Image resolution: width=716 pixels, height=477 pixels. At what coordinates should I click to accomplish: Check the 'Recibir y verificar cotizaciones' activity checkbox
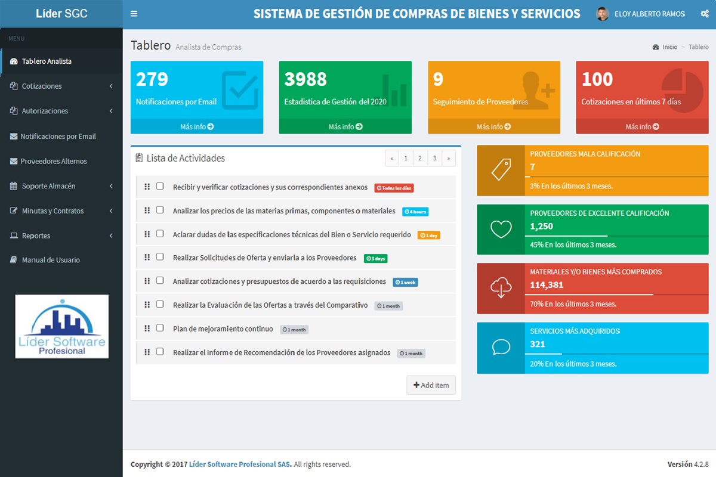(x=160, y=186)
